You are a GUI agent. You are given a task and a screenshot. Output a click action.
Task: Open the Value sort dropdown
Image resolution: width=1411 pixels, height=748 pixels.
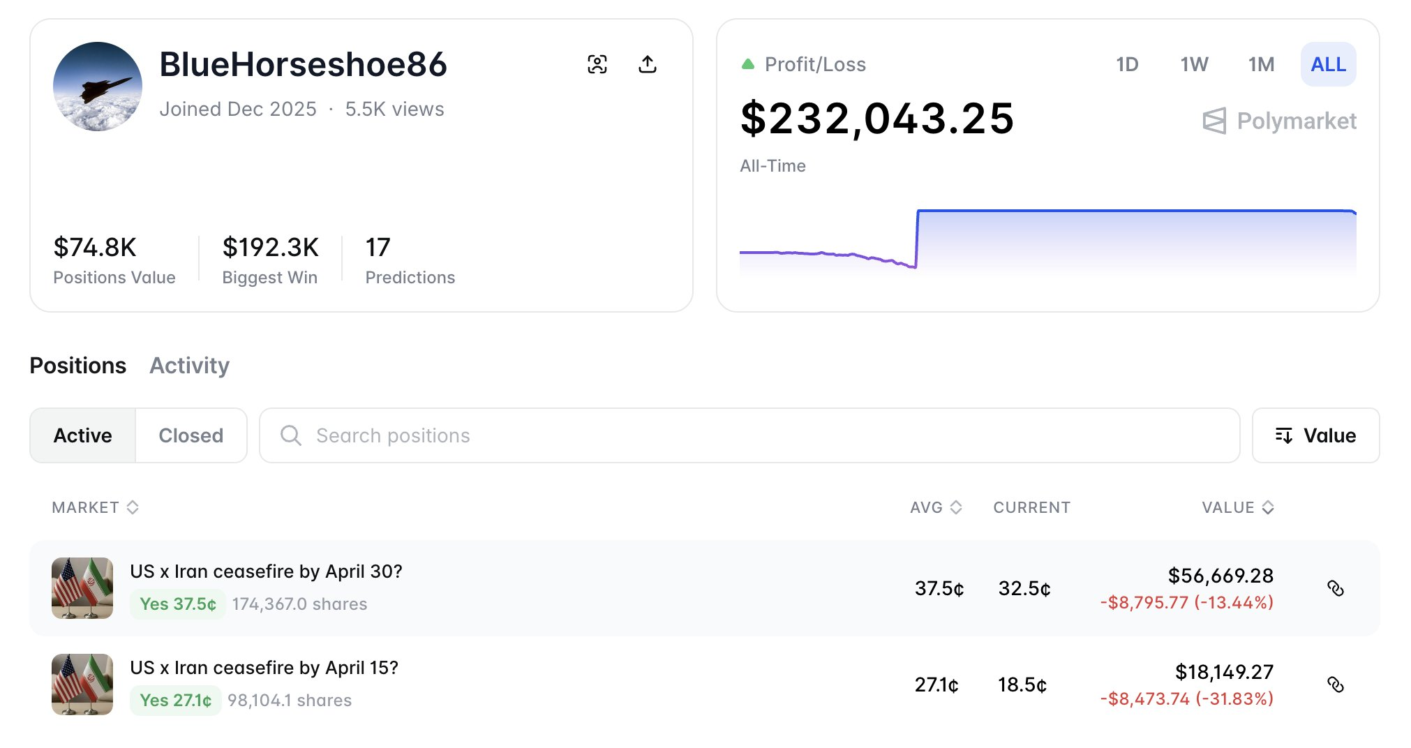point(1315,435)
